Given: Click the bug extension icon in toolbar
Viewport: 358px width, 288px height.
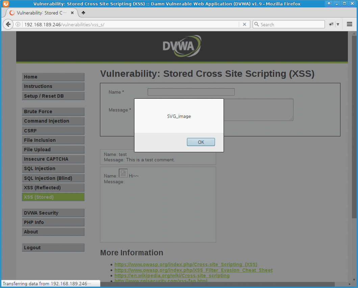Looking at the screenshot, I should [331, 24].
